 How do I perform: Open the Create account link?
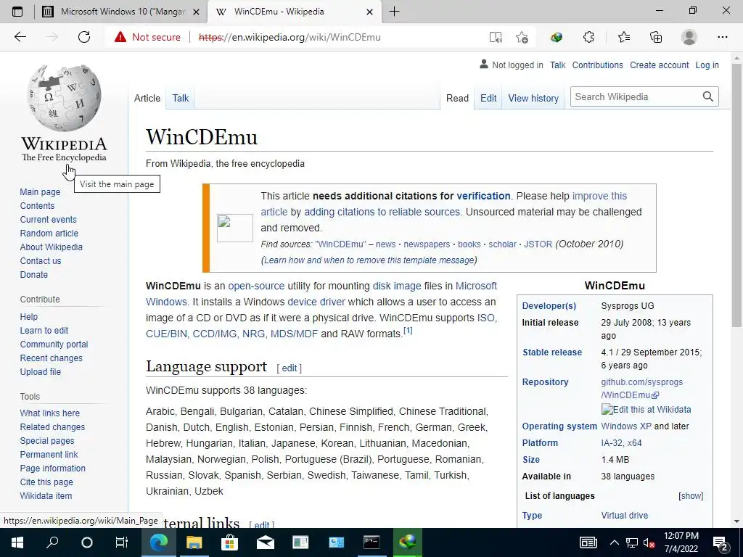click(x=659, y=65)
